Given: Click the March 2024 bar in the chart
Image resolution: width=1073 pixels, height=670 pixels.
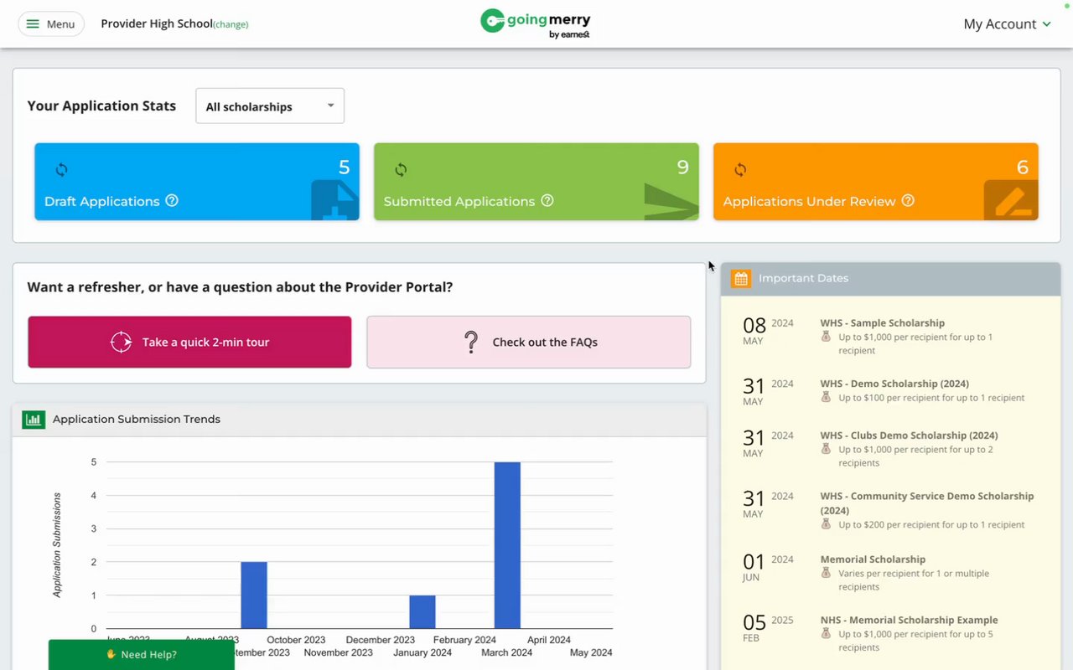Looking at the screenshot, I should 507,545.
